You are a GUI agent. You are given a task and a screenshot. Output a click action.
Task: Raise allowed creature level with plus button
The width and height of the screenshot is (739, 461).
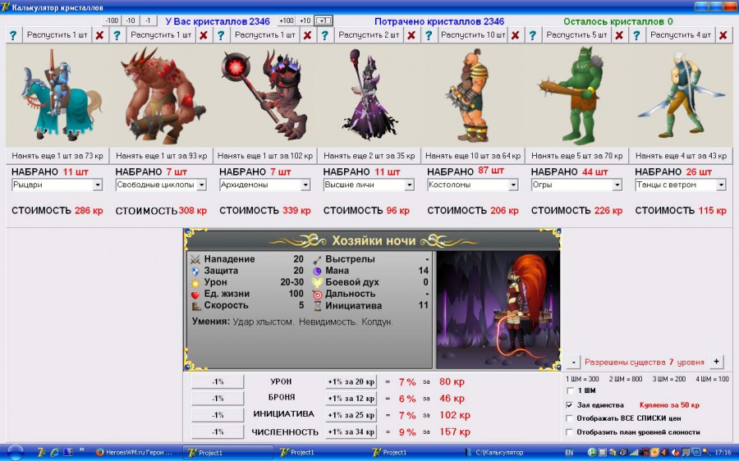pyautogui.click(x=716, y=362)
